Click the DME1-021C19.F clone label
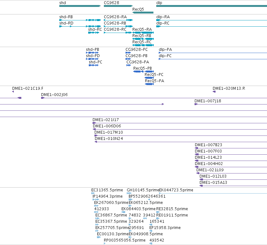267x245 pixels. tap(28, 88)
